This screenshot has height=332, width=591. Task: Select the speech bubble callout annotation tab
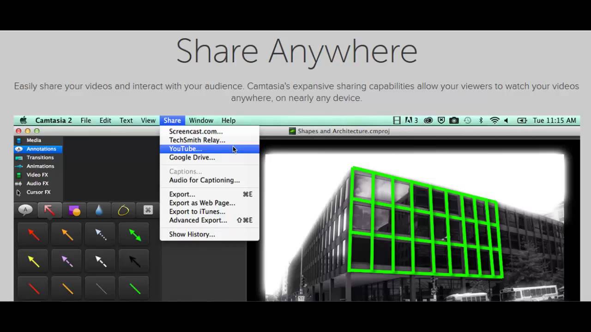(25, 210)
